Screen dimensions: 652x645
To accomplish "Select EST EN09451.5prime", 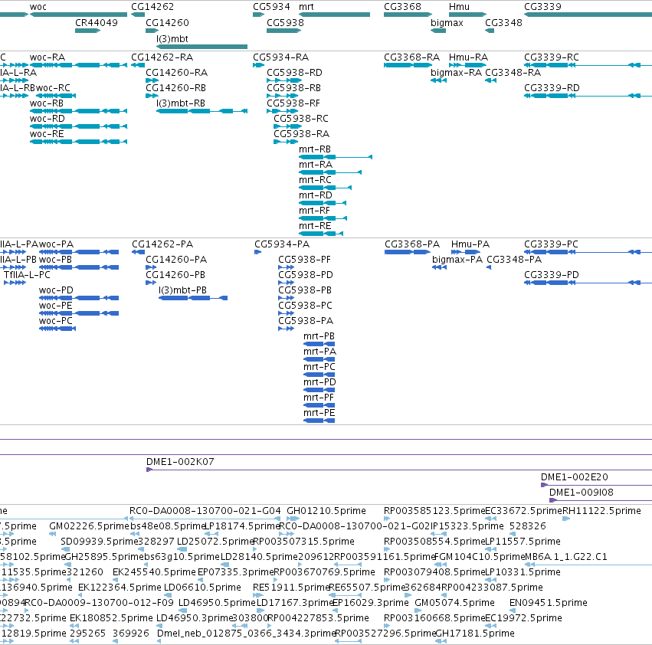I will pos(549,603).
